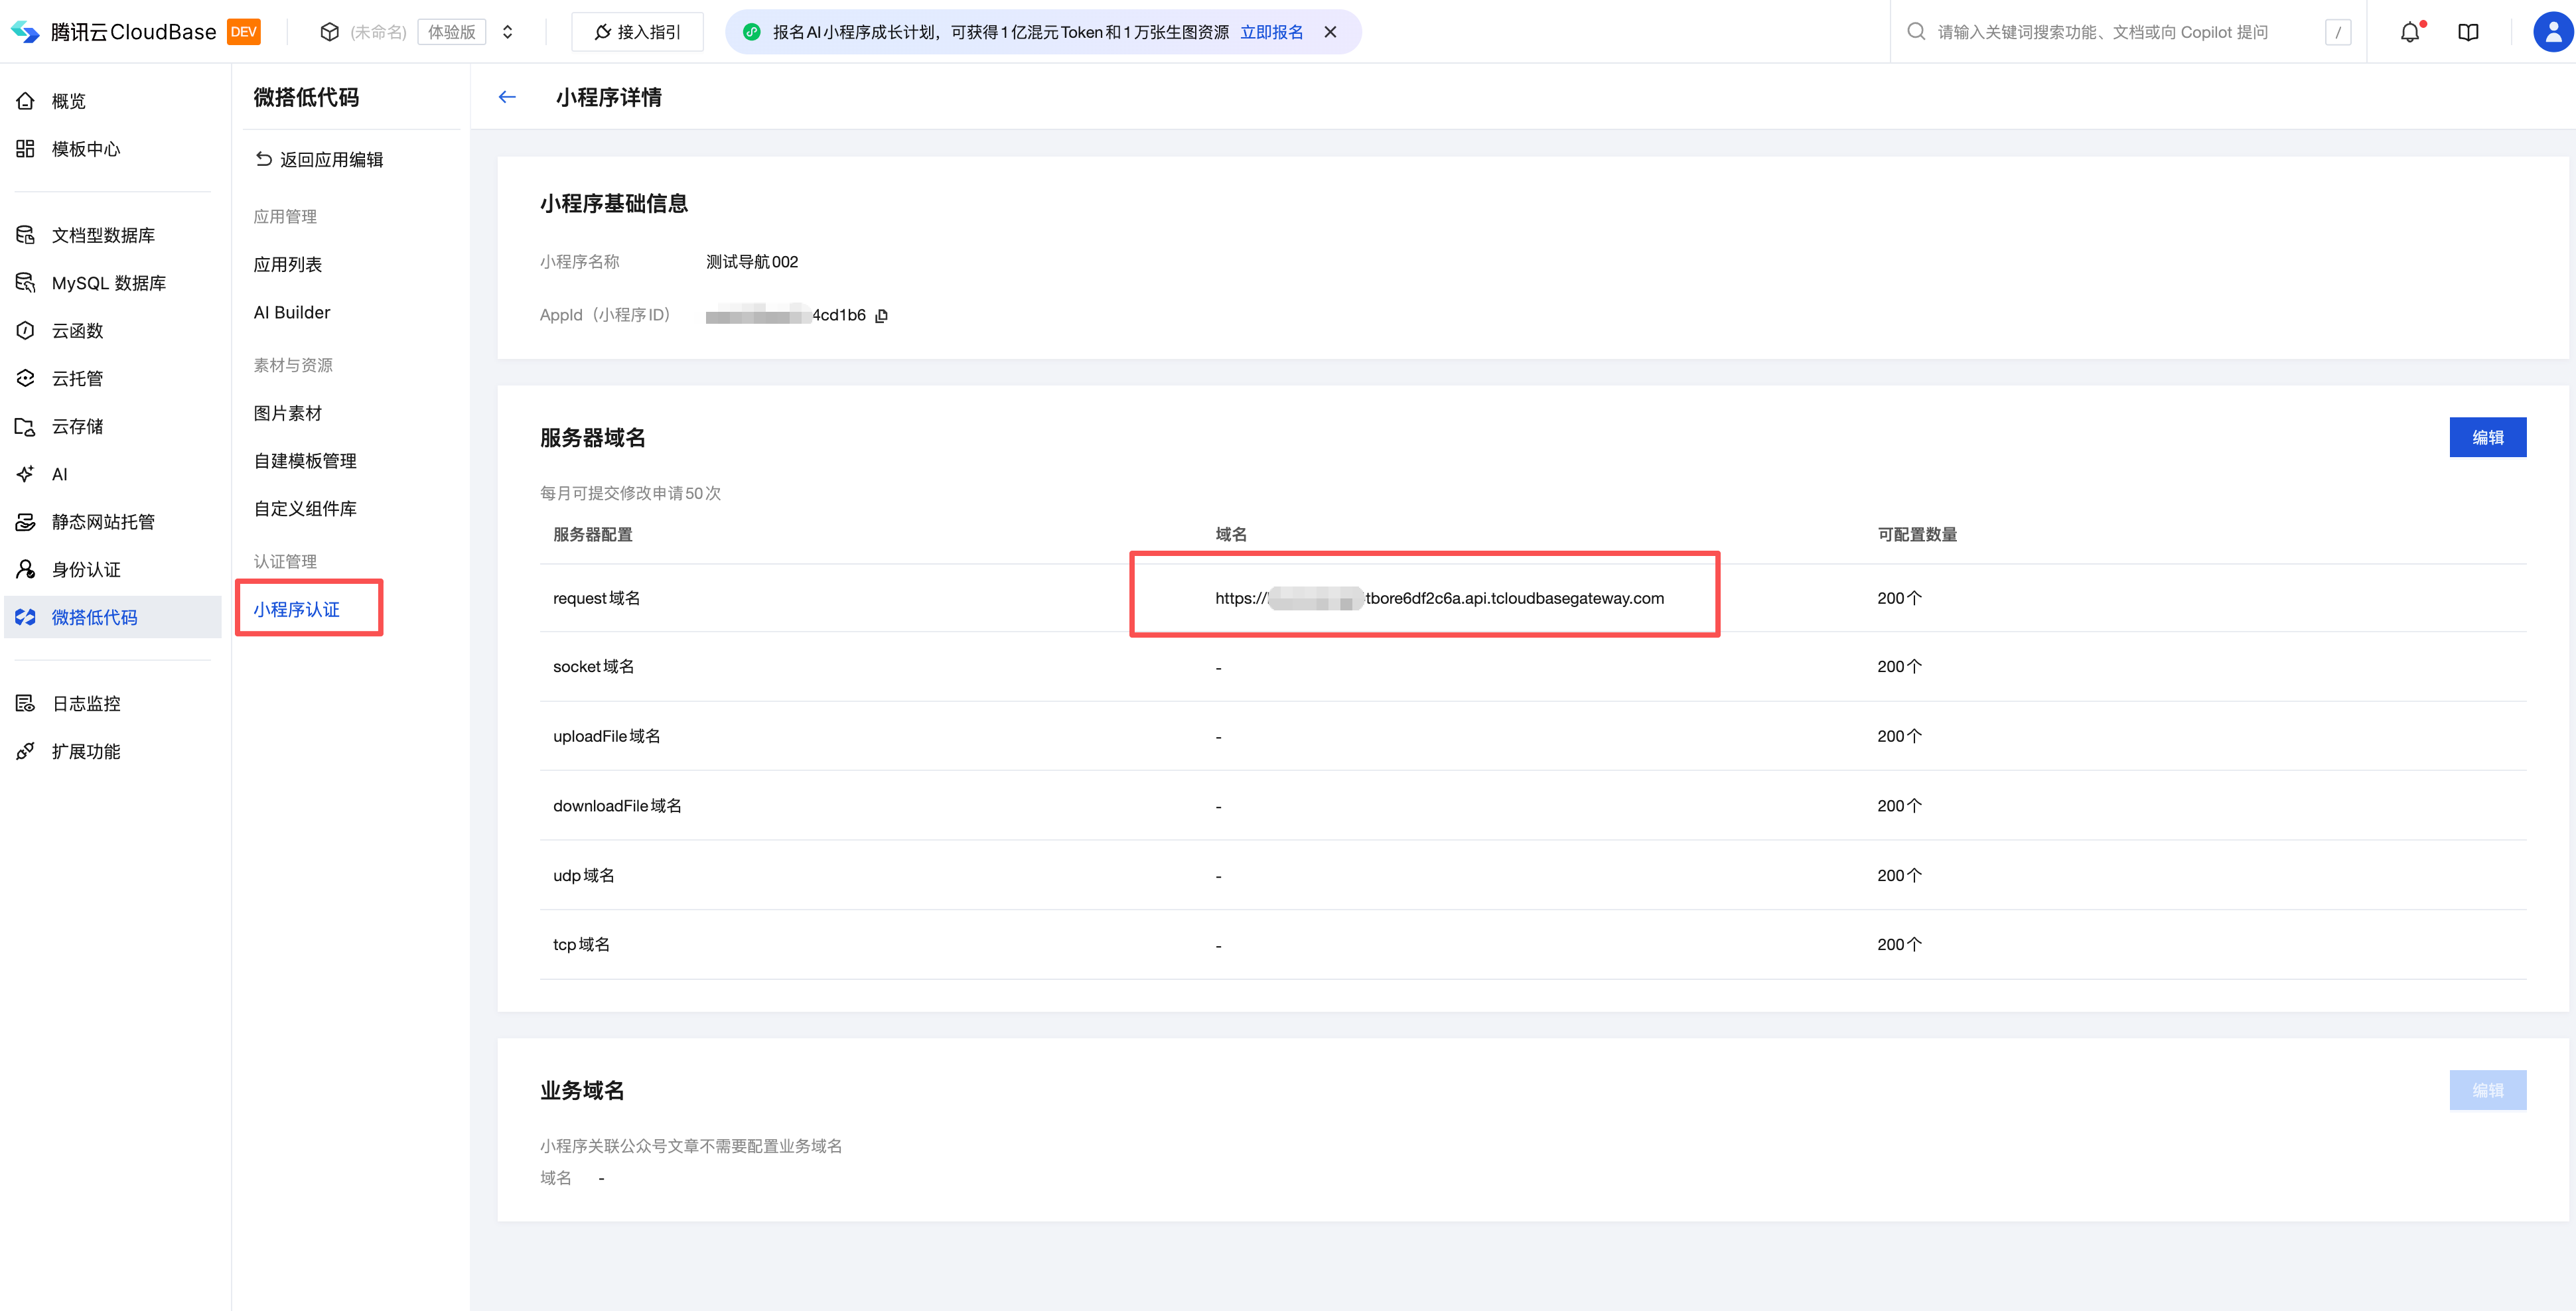Open 日志监控 from the left navigation
This screenshot has width=2576, height=1311.
[84, 703]
